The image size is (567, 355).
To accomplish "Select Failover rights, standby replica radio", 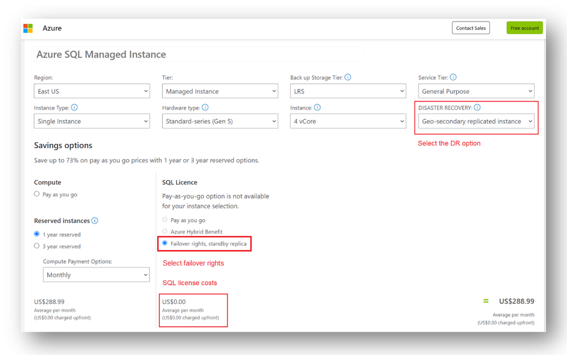I will [x=165, y=243].
